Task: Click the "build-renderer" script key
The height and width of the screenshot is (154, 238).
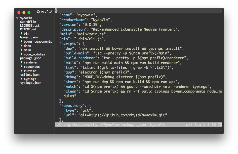Action: tap(80, 58)
